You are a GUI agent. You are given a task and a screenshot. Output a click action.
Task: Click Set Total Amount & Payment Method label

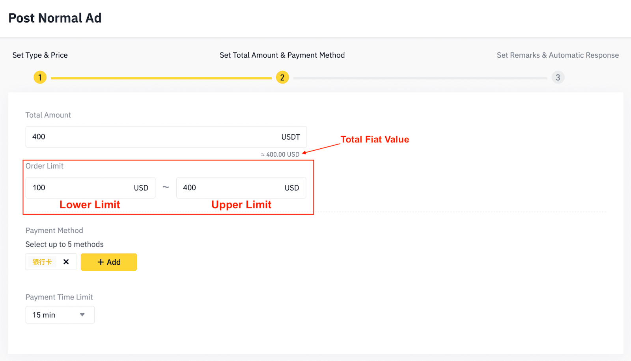[x=282, y=55]
